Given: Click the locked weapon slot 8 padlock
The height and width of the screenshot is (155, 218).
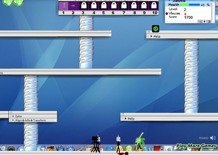Looking at the screenshot, I should 134,6.
